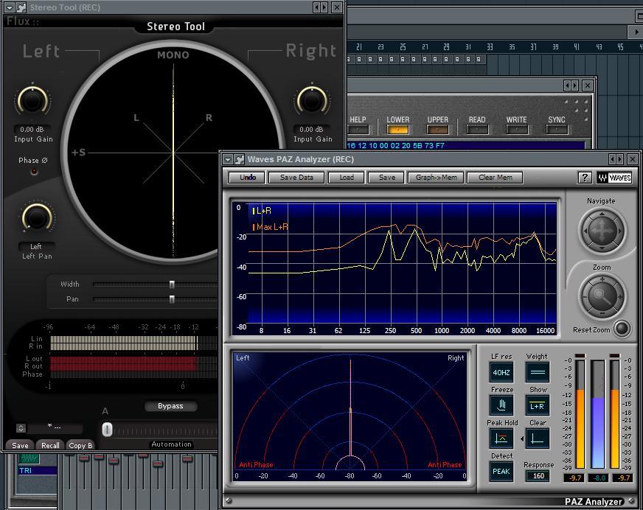Click the left Input Gain 0.00 dB value
This screenshot has height=510, width=643.
32,129
